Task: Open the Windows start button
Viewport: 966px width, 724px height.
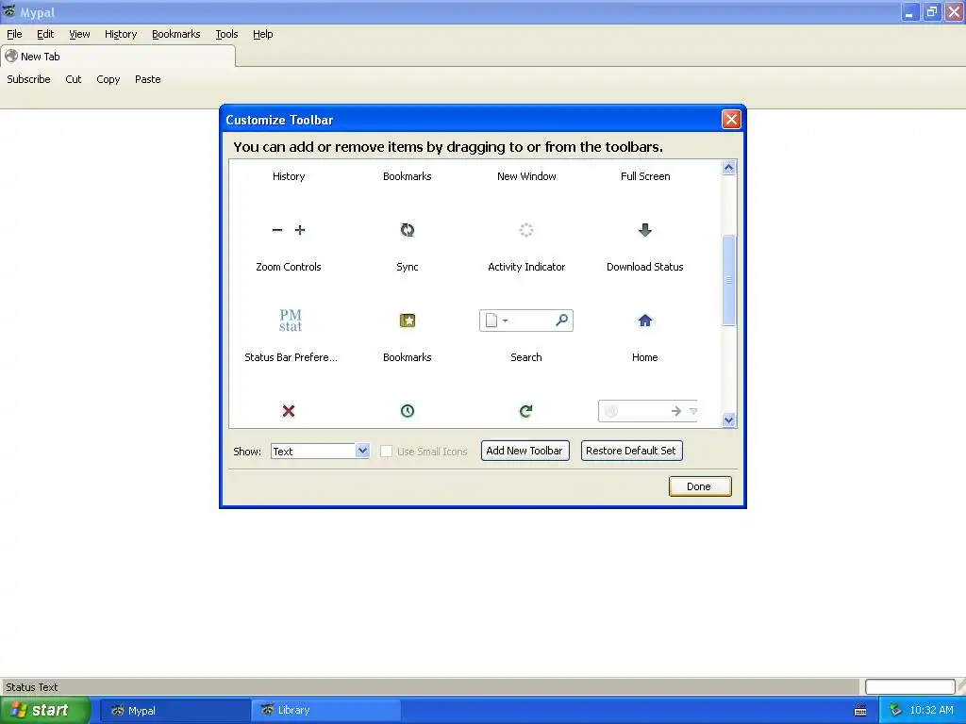Action: point(45,711)
